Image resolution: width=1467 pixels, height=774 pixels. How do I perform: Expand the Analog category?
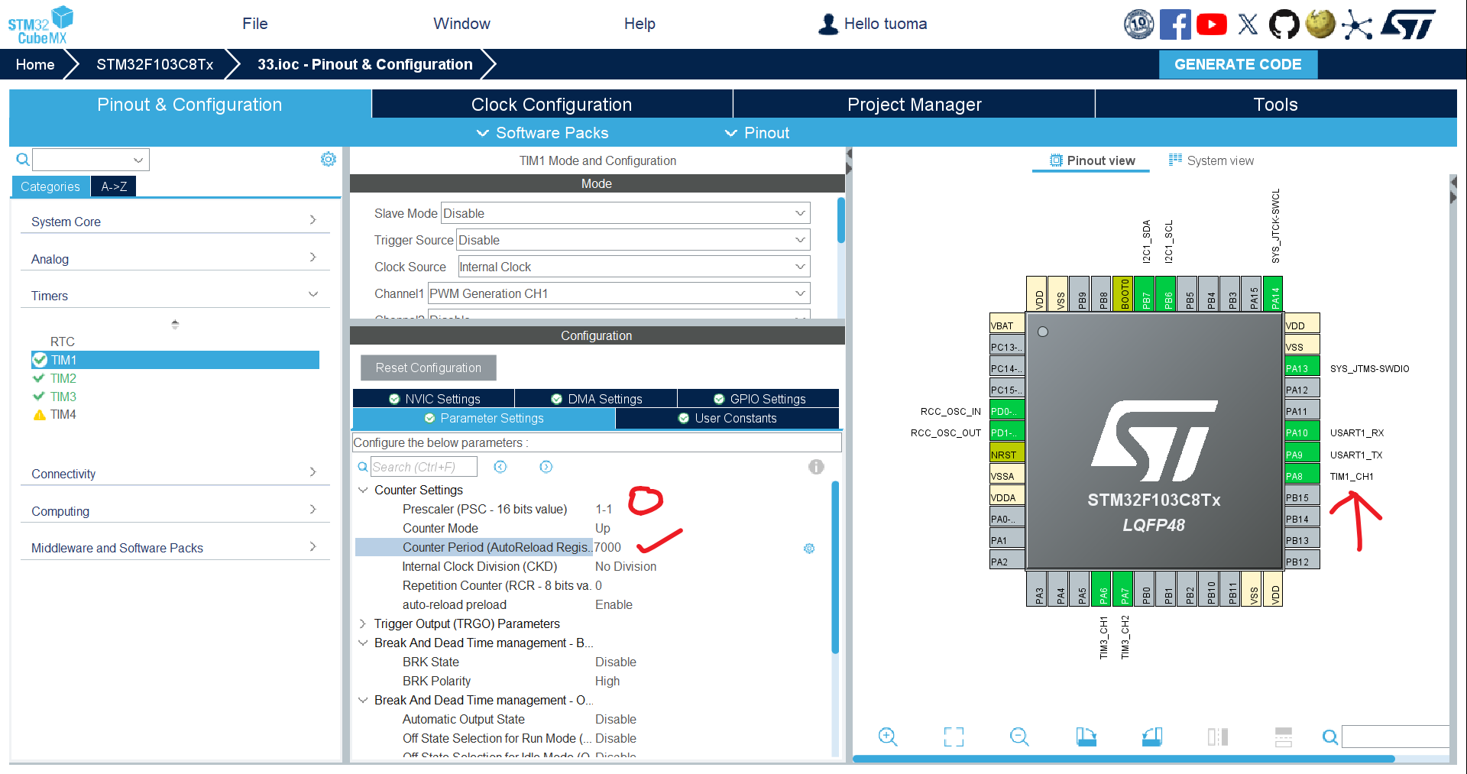click(x=175, y=258)
